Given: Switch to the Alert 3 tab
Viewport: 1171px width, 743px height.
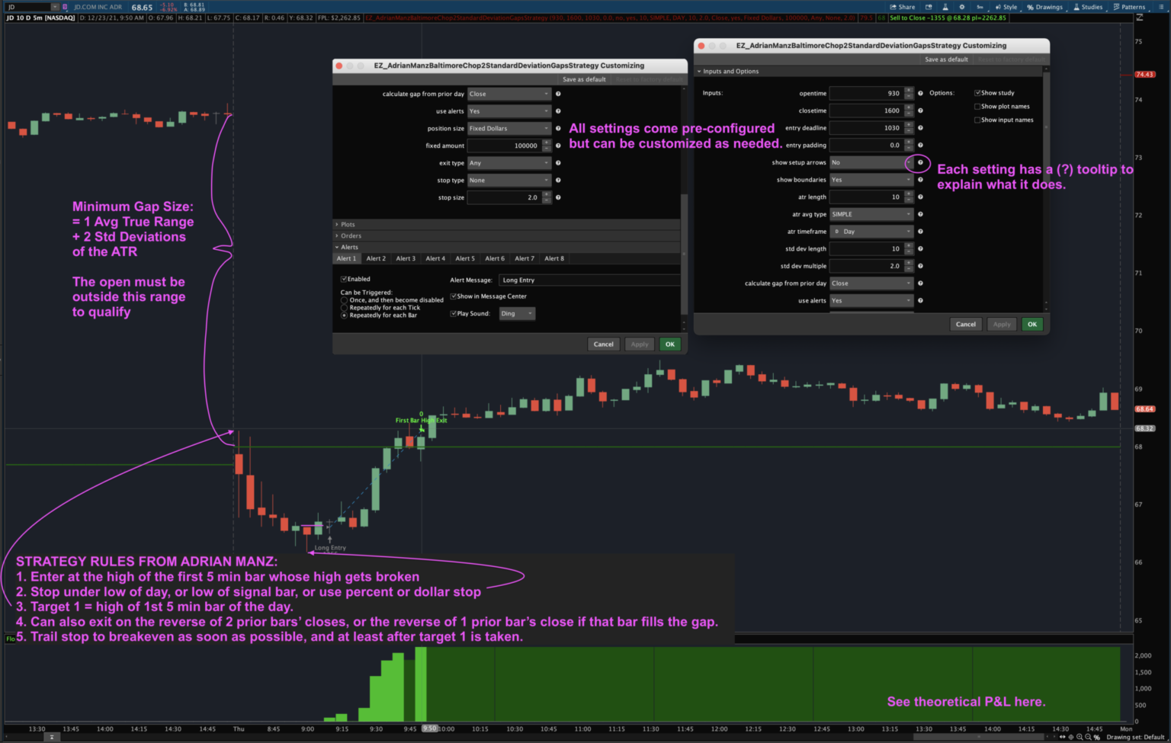Looking at the screenshot, I should [405, 258].
